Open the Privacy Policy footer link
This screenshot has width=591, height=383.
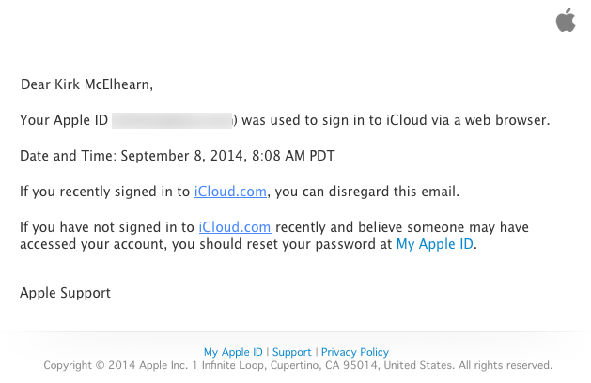tap(354, 352)
